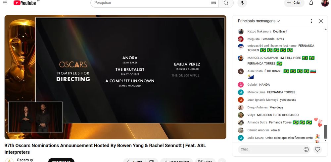Click the "vem ai" chat message
Viewport: 331px width, 162px height.
pyautogui.click(x=275, y=130)
